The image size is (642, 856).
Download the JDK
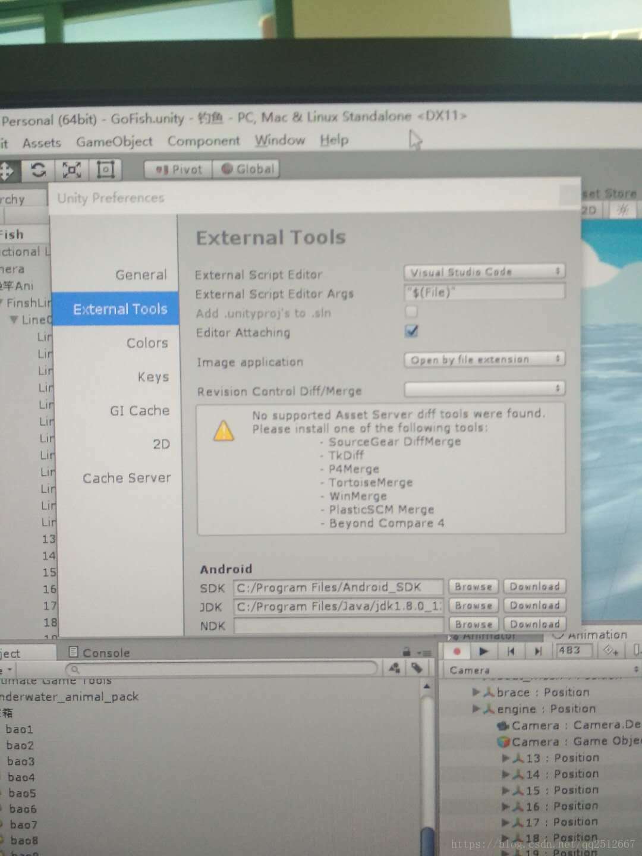pyautogui.click(x=534, y=605)
